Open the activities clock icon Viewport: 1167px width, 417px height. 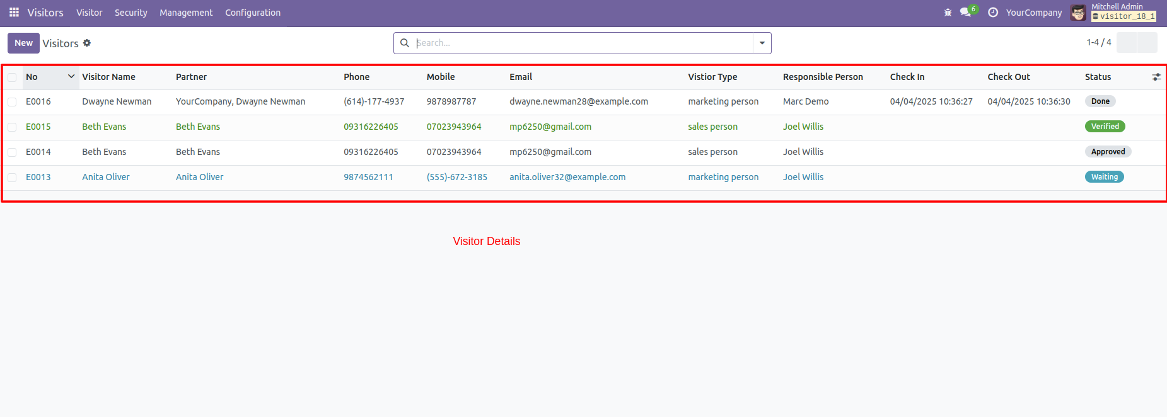coord(993,13)
